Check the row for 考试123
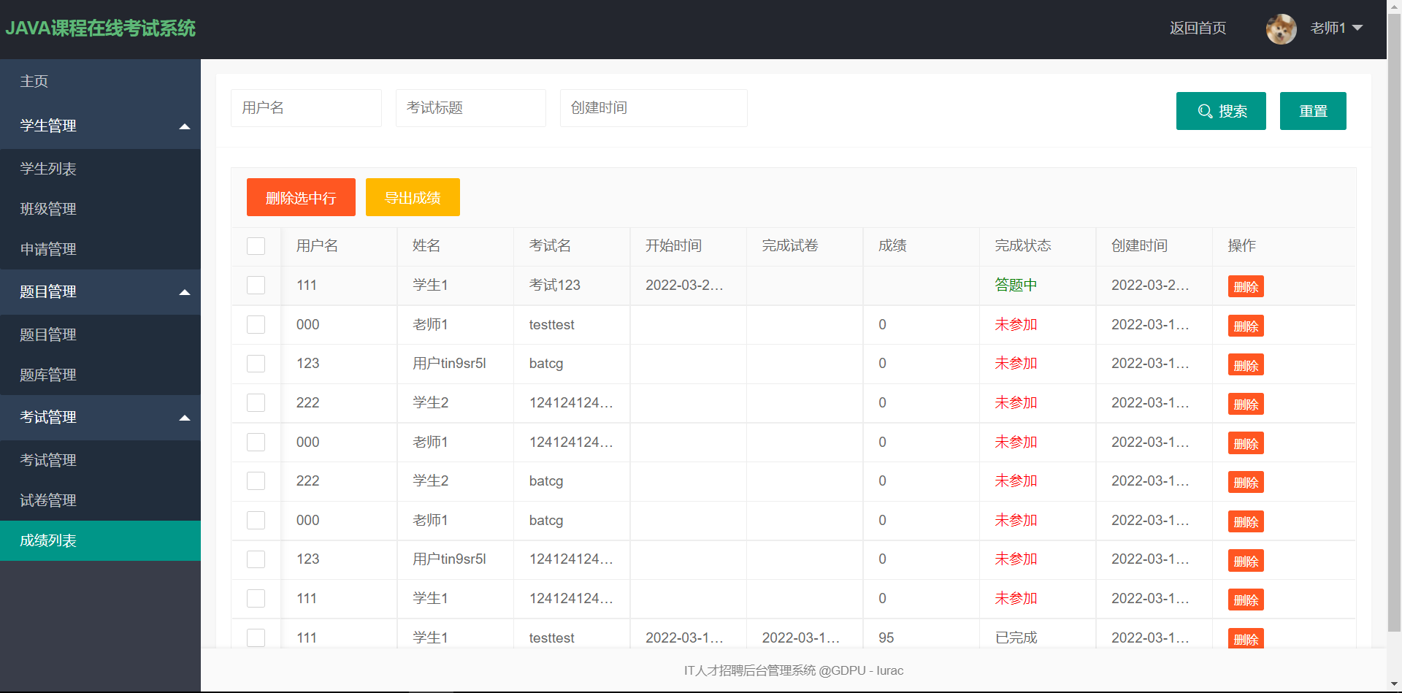This screenshot has height=693, width=1402. [x=256, y=285]
